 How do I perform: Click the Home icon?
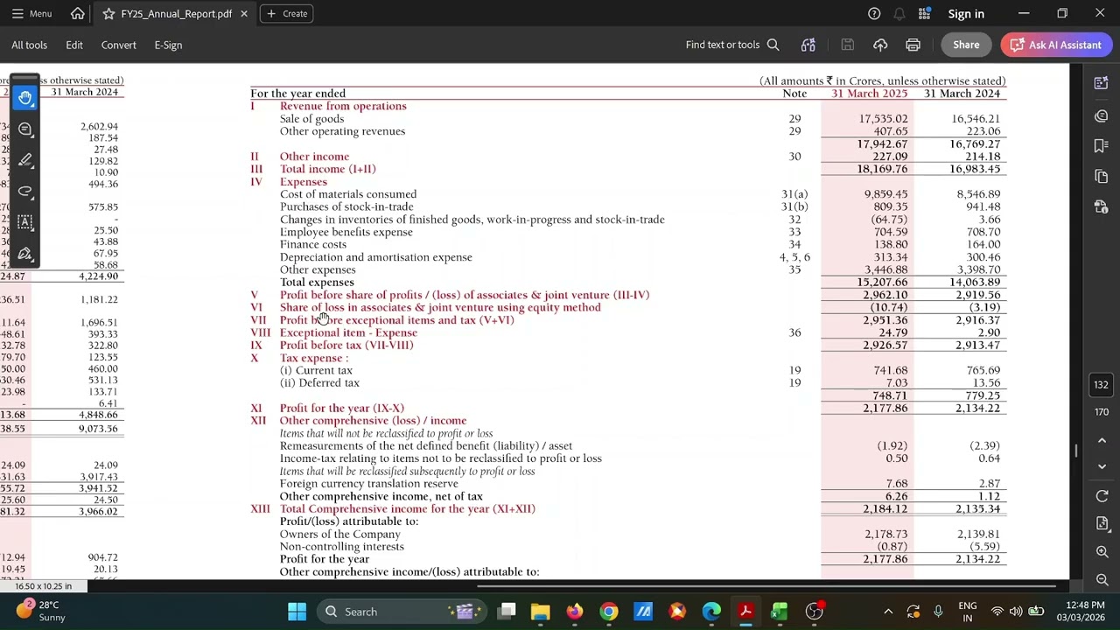(x=78, y=14)
